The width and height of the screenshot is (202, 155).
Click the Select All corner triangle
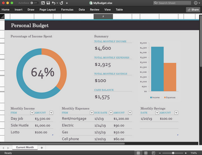(2, 17)
